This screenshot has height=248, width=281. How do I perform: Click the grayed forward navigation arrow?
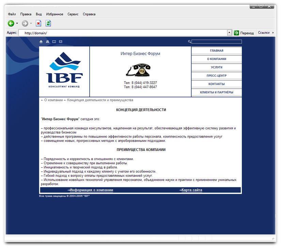[25, 23]
